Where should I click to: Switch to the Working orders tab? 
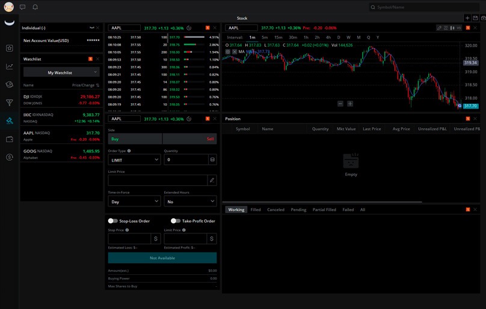point(236,210)
